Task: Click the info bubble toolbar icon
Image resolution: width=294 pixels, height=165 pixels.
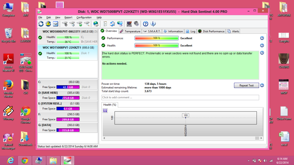Action: point(153,24)
